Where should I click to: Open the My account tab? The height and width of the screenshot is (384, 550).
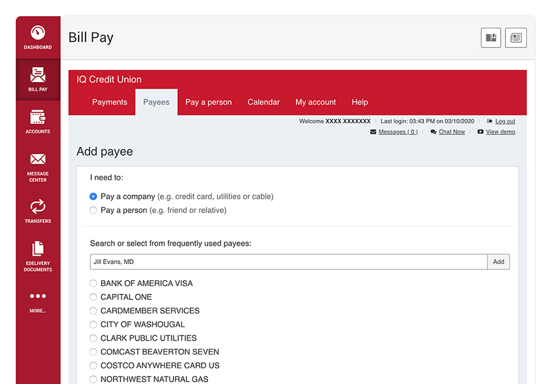pyautogui.click(x=316, y=102)
